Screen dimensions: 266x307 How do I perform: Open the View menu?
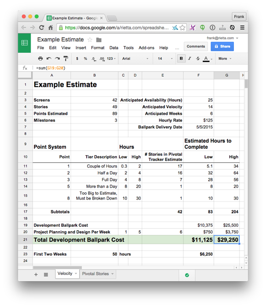point(66,48)
